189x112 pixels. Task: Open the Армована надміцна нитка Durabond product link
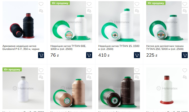click(x=21, y=47)
